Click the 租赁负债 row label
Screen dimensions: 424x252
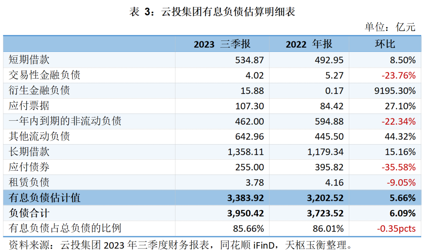(x=29, y=182)
